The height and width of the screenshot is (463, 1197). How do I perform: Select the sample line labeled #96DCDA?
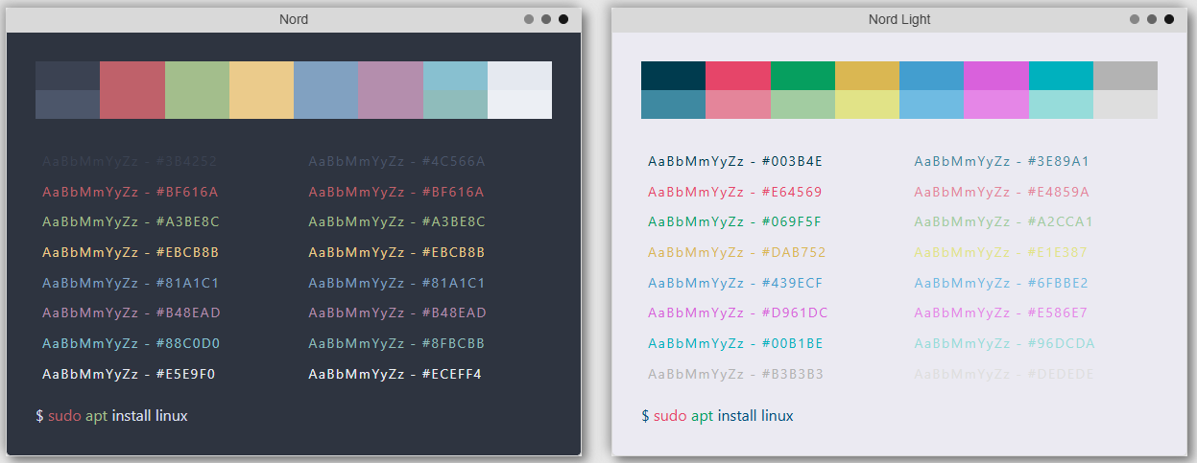pyautogui.click(x=1005, y=343)
